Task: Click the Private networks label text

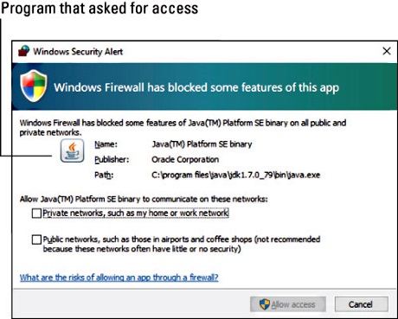Action: (136, 213)
